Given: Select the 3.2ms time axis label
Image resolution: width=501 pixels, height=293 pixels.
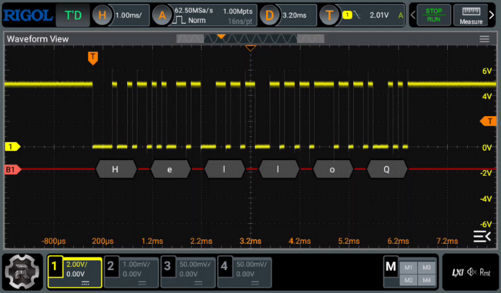Looking at the screenshot, I should pyautogui.click(x=250, y=241).
